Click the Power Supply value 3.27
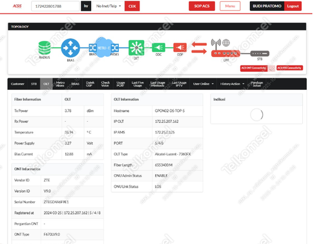 click(68, 143)
